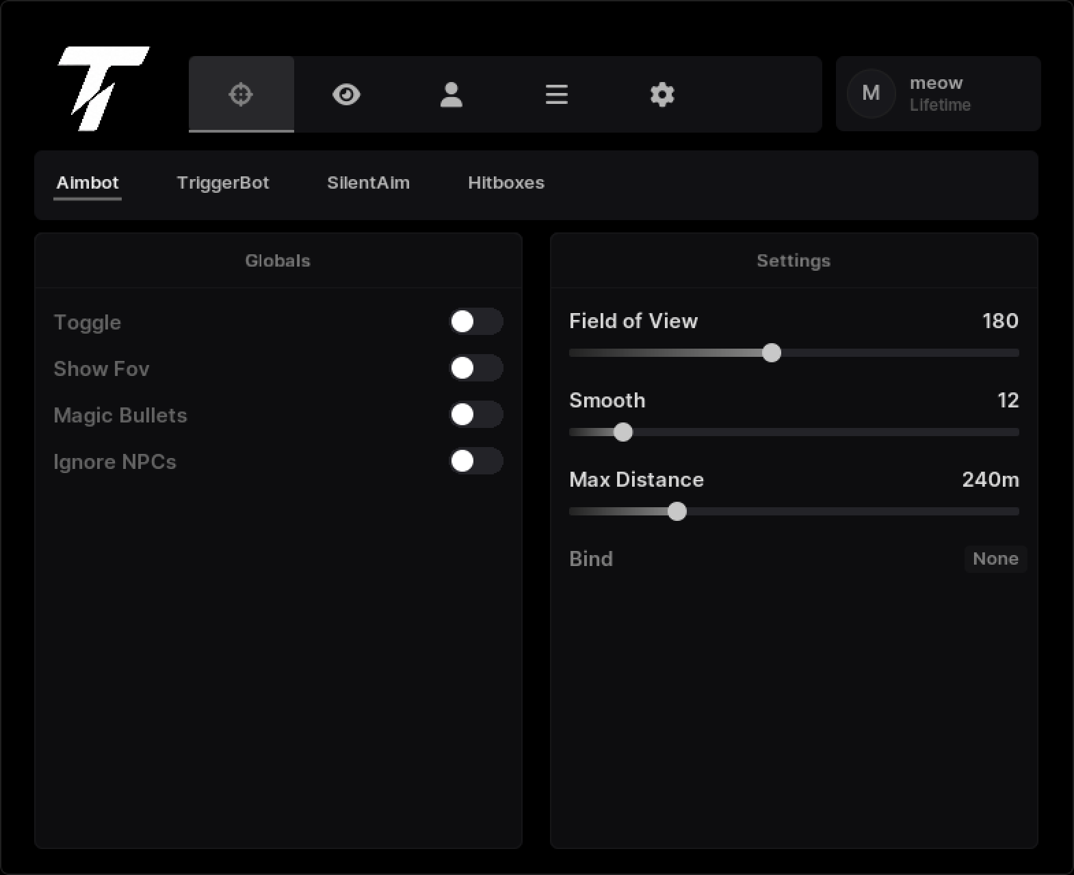
Task: Open the gear settings tab icon
Action: tap(662, 94)
